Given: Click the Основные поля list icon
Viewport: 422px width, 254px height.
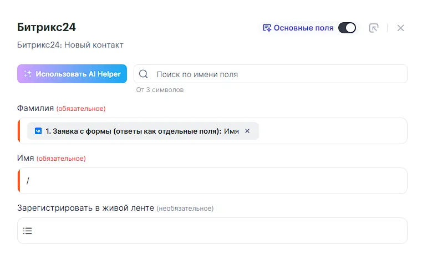Looking at the screenshot, I should point(267,28).
